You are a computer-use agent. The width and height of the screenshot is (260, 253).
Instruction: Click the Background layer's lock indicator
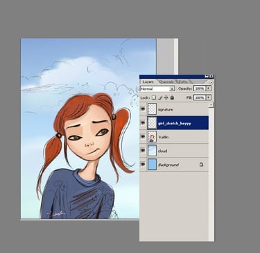201,165
